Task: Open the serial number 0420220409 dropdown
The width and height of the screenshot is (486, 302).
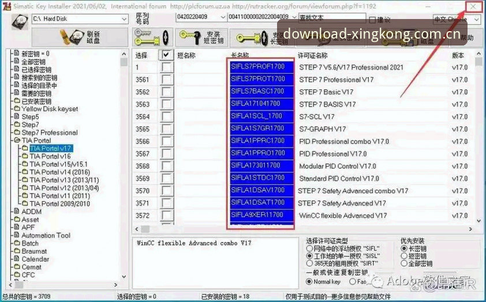Action: tap(223, 17)
